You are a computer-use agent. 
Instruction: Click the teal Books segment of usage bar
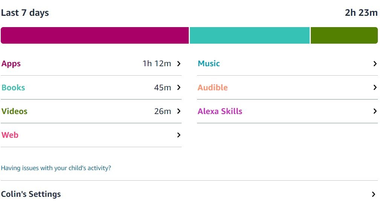click(x=249, y=35)
